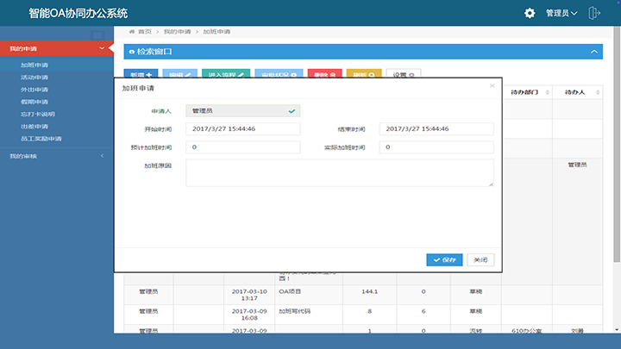Image resolution: width=621 pixels, height=349 pixels.
Task: Select 活动申请 in the sidebar
Action: point(34,78)
